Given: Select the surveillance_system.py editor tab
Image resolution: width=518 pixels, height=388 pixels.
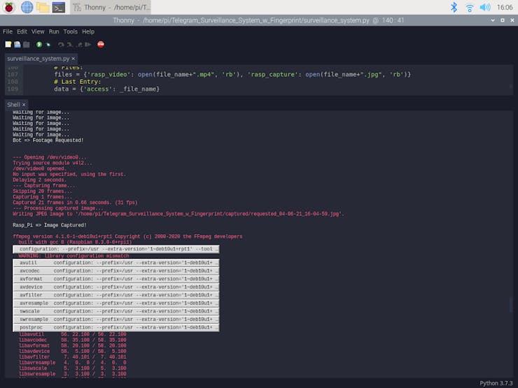Looking at the screenshot, I should pos(38,59).
